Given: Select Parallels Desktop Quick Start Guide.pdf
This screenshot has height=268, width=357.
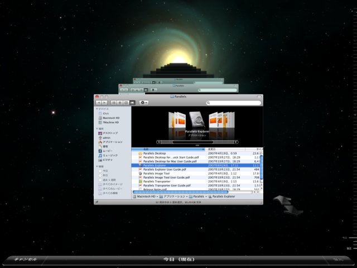Looking at the screenshot, I should point(196,157).
